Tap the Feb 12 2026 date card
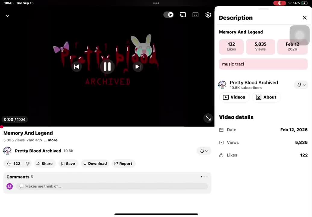Image resolution: width=312 pixels, height=217 pixels. tap(292, 47)
